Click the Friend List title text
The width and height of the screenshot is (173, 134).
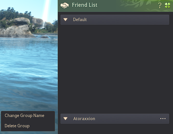pyautogui.click(x=85, y=5)
